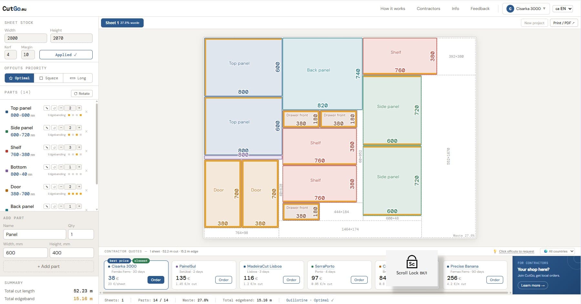Rotate the Shelf part icon
Viewport: 581px width, 304px height.
pos(54,147)
